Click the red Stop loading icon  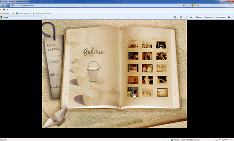[x=190, y=5]
